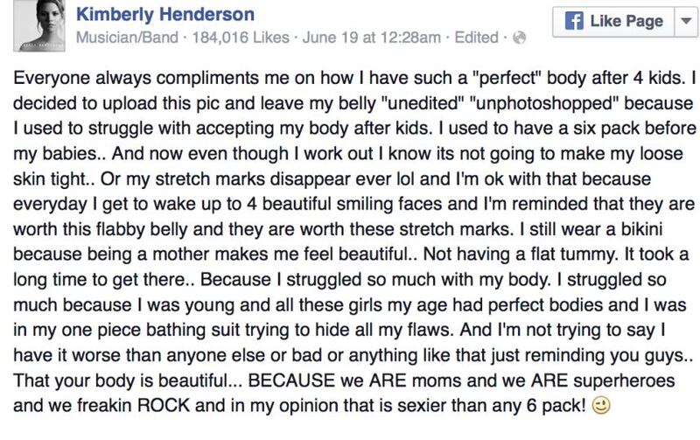This screenshot has width=700, height=440.
Task: Expand the dropdown arrow beside Like Page
Action: pyautogui.click(x=682, y=21)
